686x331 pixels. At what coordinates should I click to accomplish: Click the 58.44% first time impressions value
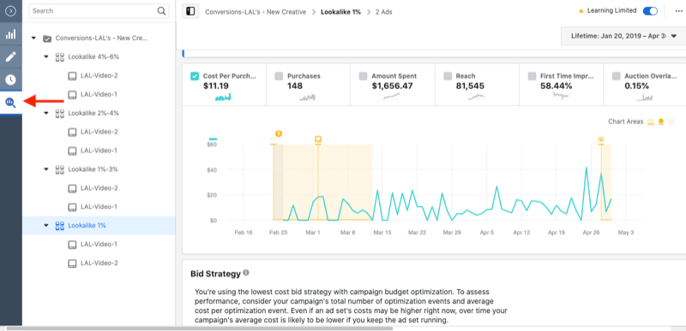coord(556,86)
